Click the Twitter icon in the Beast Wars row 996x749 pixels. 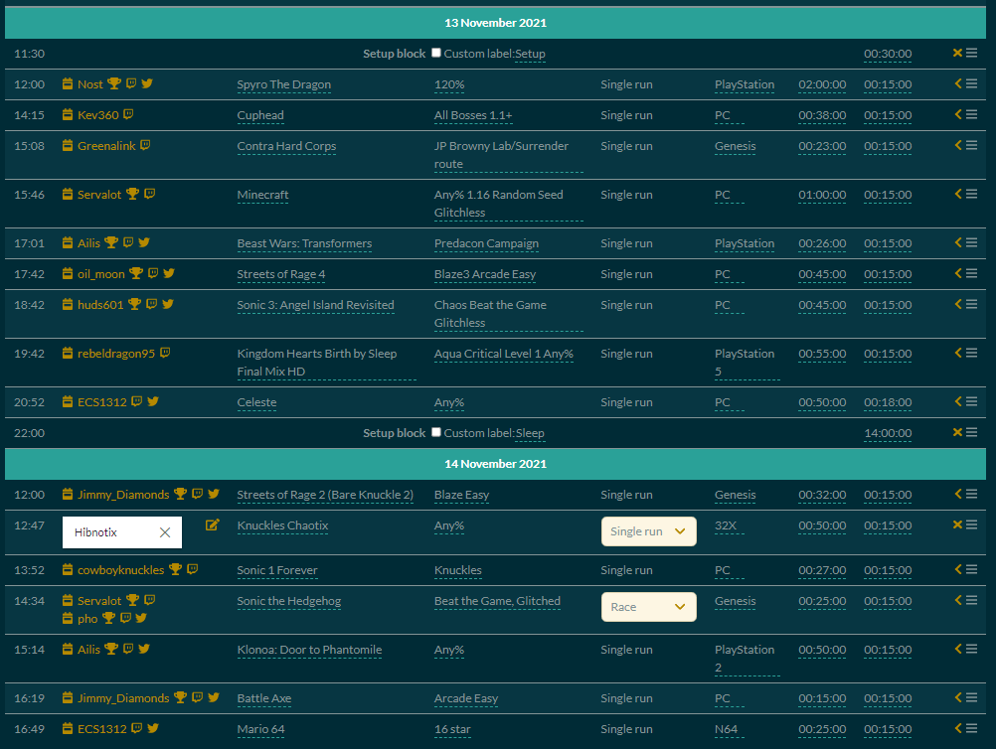click(144, 242)
